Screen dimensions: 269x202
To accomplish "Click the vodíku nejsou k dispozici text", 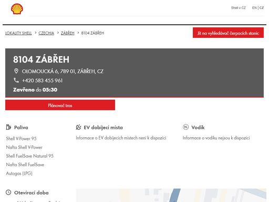I will point(216,138).
